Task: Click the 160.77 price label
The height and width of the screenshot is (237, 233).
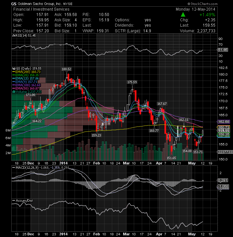Action: tap(154, 130)
